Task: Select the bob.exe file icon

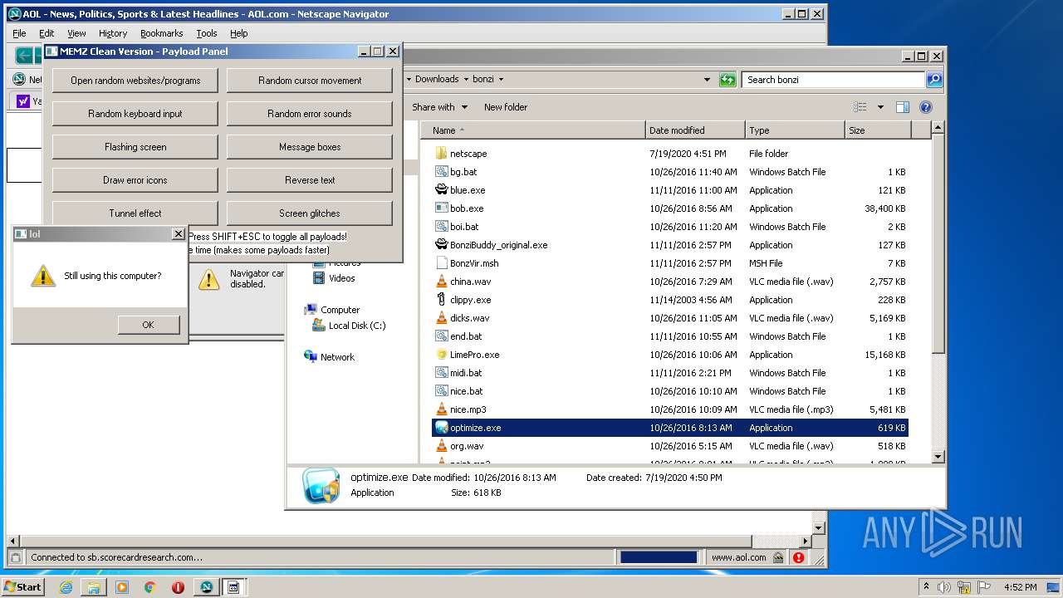Action: click(441, 208)
